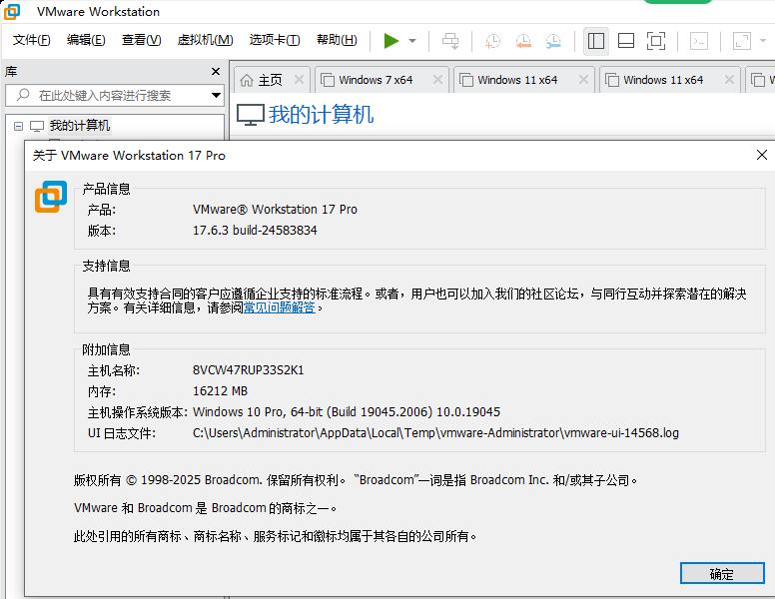This screenshot has width=775, height=599.
Task: Collapse the 我的计算机 tree node
Action: [18, 127]
